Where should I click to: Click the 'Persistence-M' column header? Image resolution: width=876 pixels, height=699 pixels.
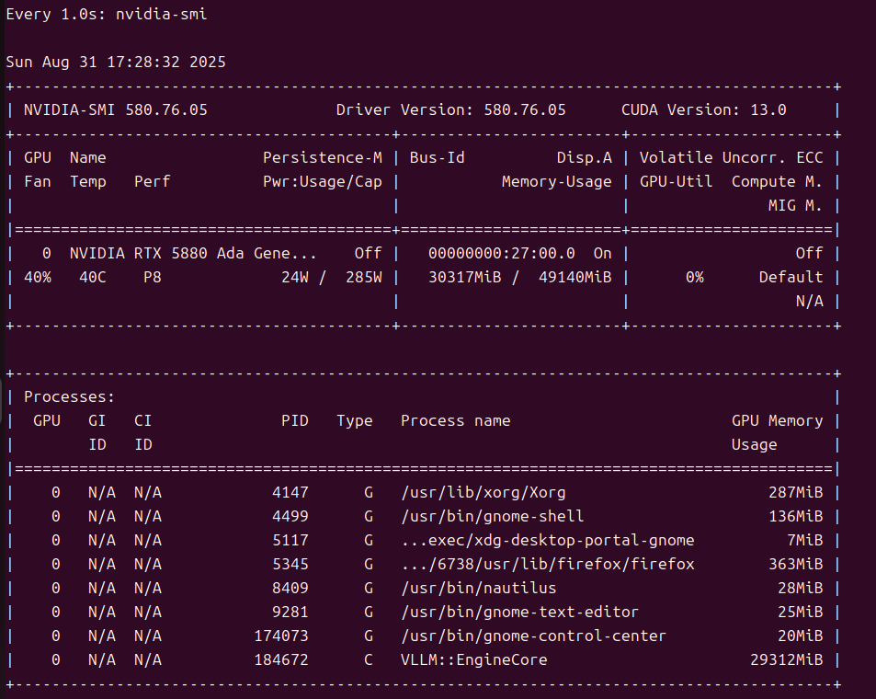pyautogui.click(x=323, y=157)
